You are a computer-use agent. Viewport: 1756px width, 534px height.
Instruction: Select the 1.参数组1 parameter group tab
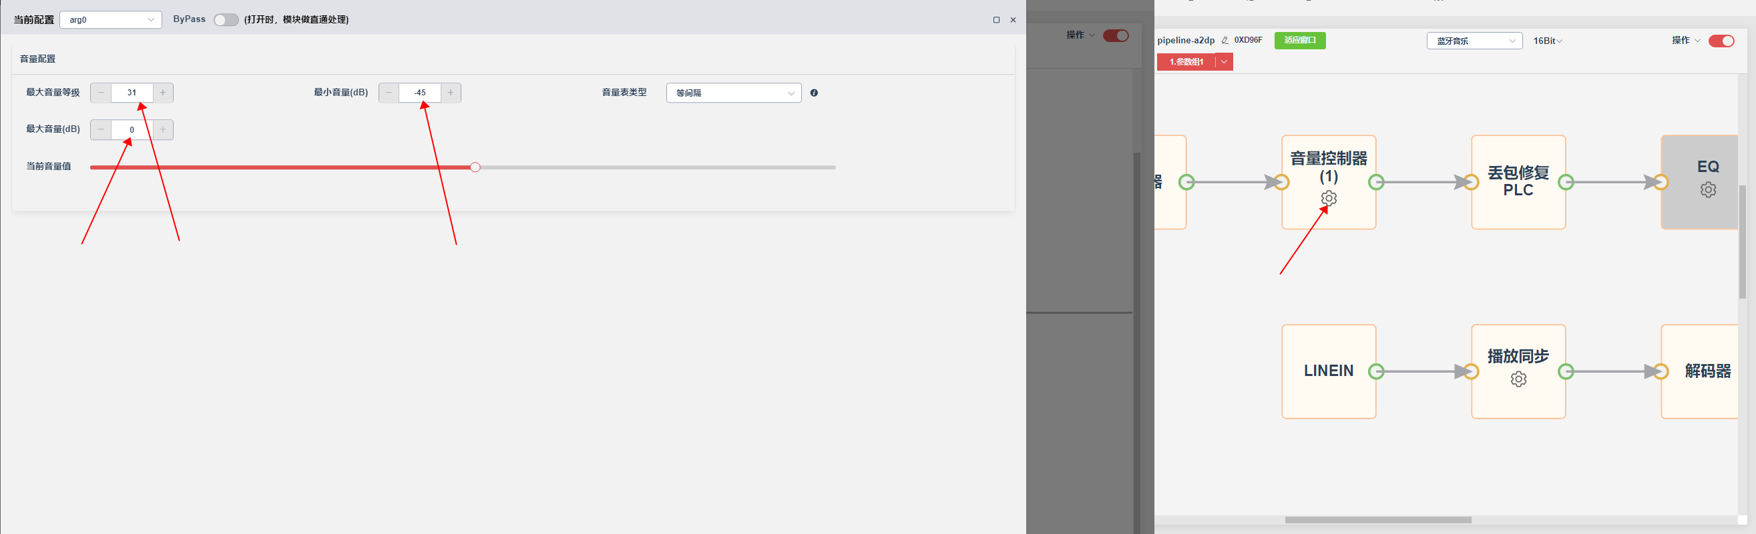pyautogui.click(x=1186, y=62)
